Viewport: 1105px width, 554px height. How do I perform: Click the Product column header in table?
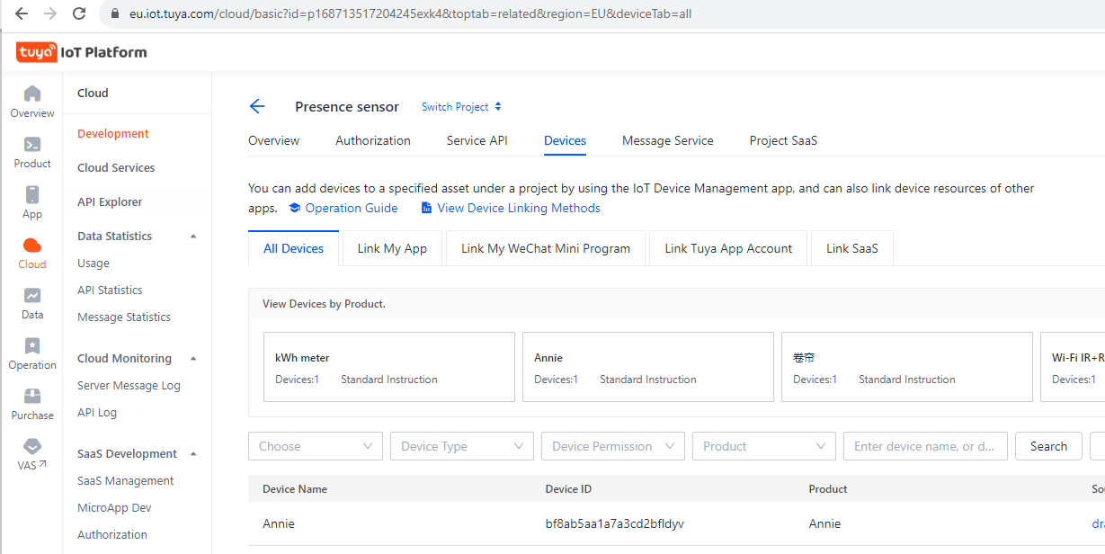coord(828,489)
